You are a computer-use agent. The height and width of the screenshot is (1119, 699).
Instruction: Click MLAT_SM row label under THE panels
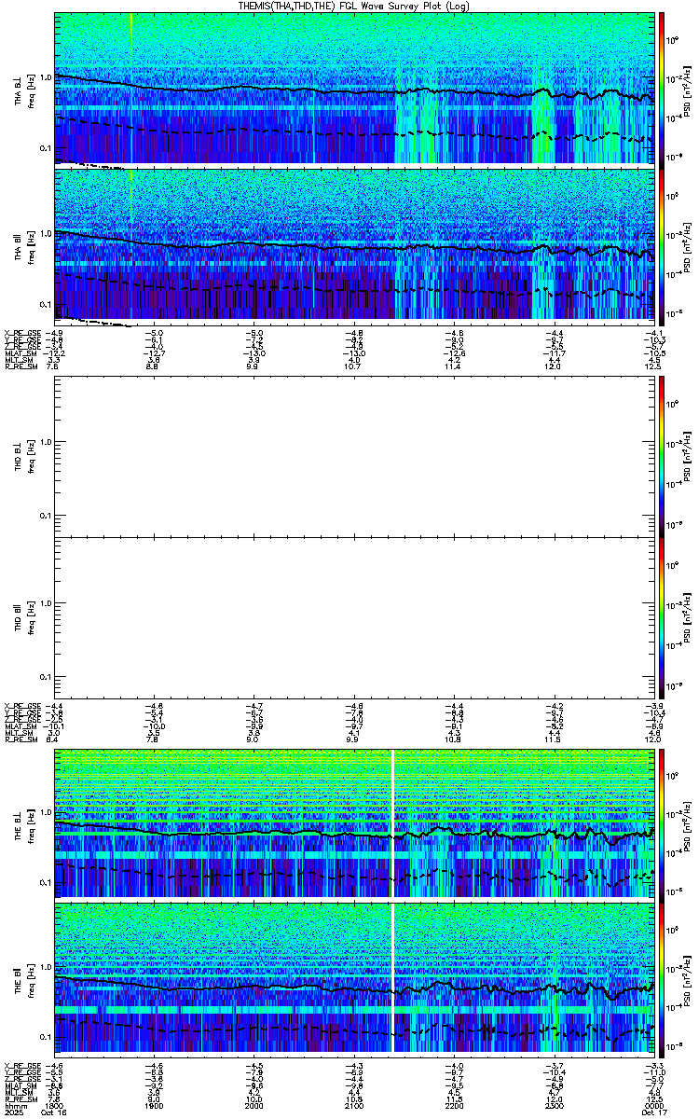tap(21, 1085)
